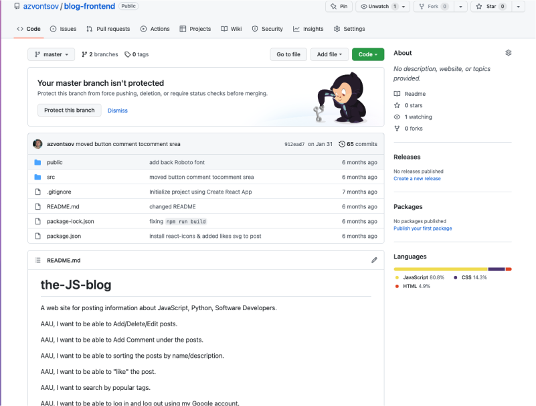The width and height of the screenshot is (536, 406).
Task: Click the package-lock.json file icon
Action: tap(37, 221)
